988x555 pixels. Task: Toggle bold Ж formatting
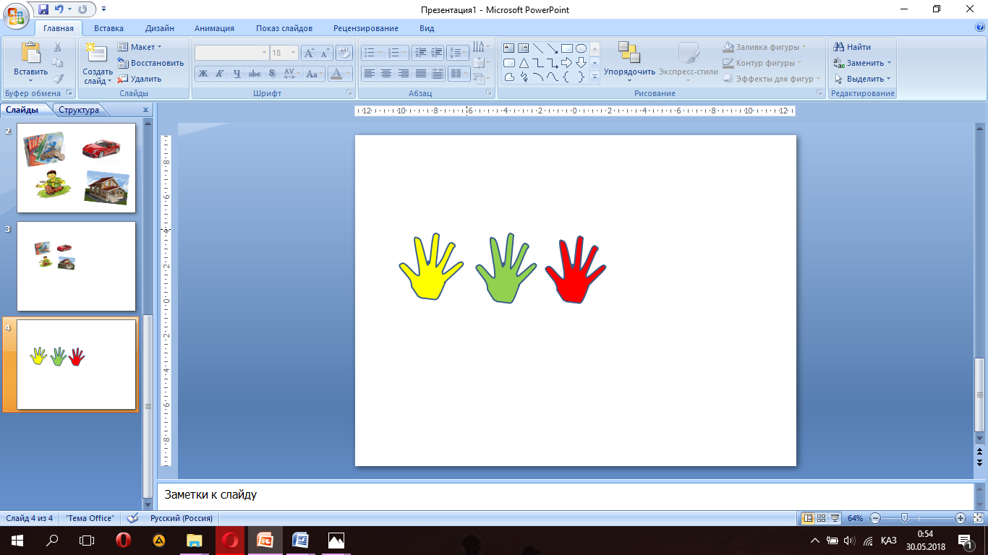[203, 74]
